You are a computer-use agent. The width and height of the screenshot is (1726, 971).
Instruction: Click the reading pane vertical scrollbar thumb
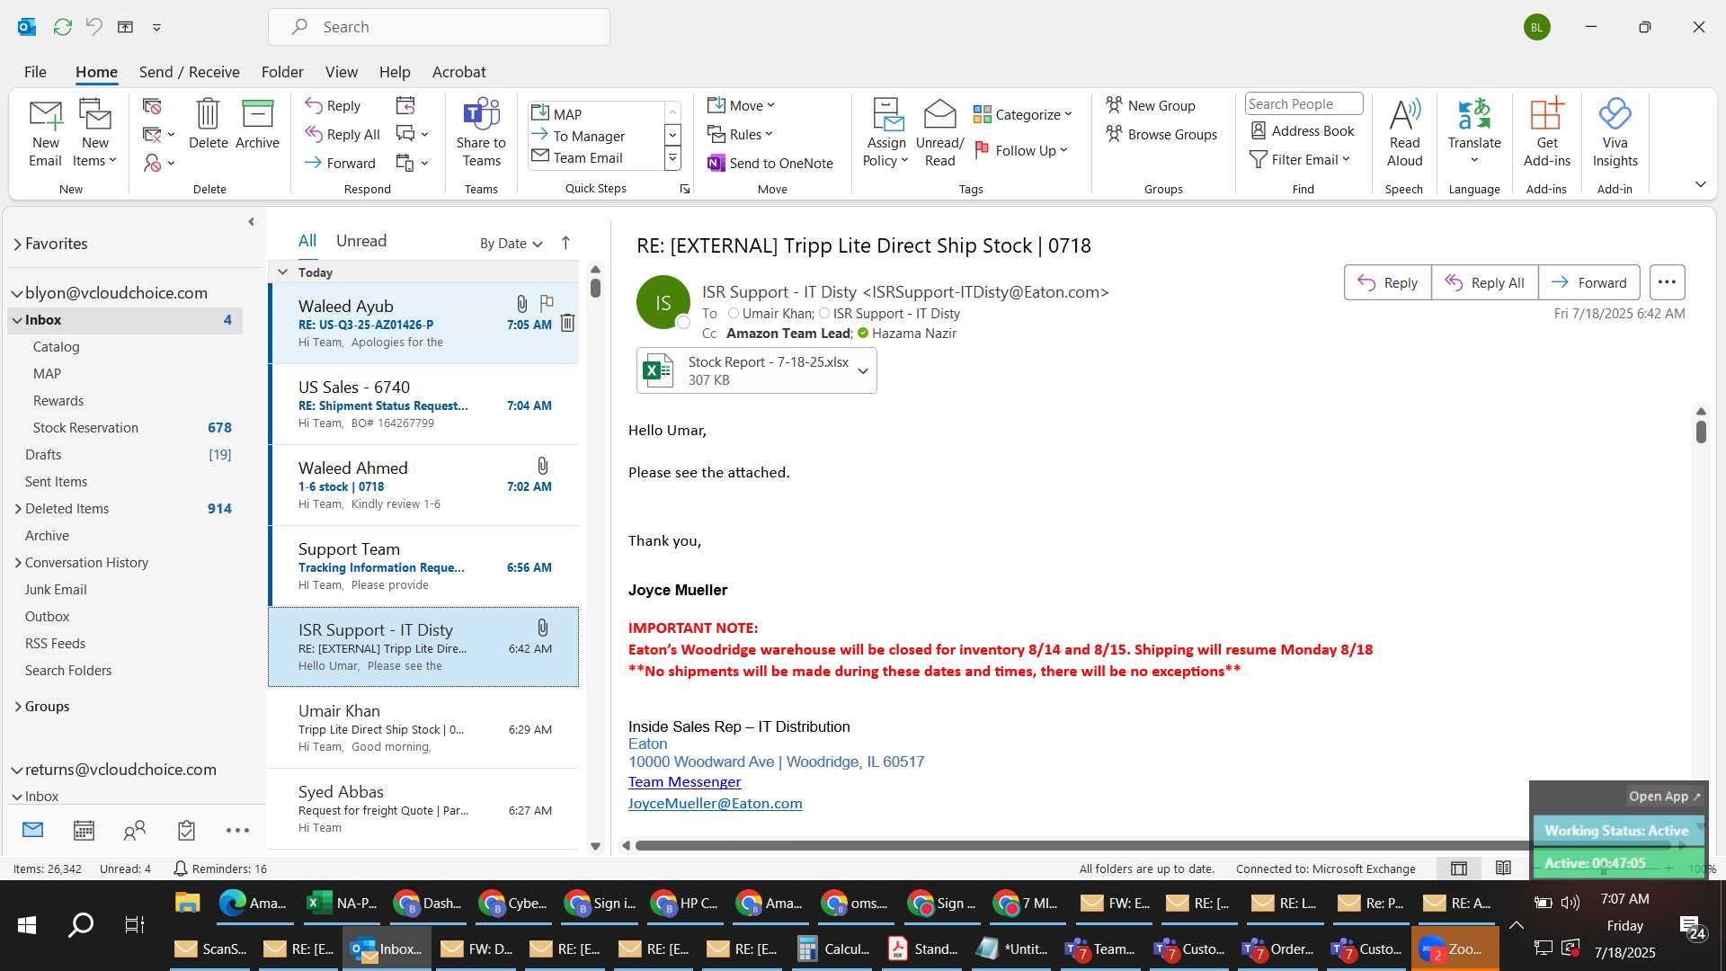pos(1701,432)
